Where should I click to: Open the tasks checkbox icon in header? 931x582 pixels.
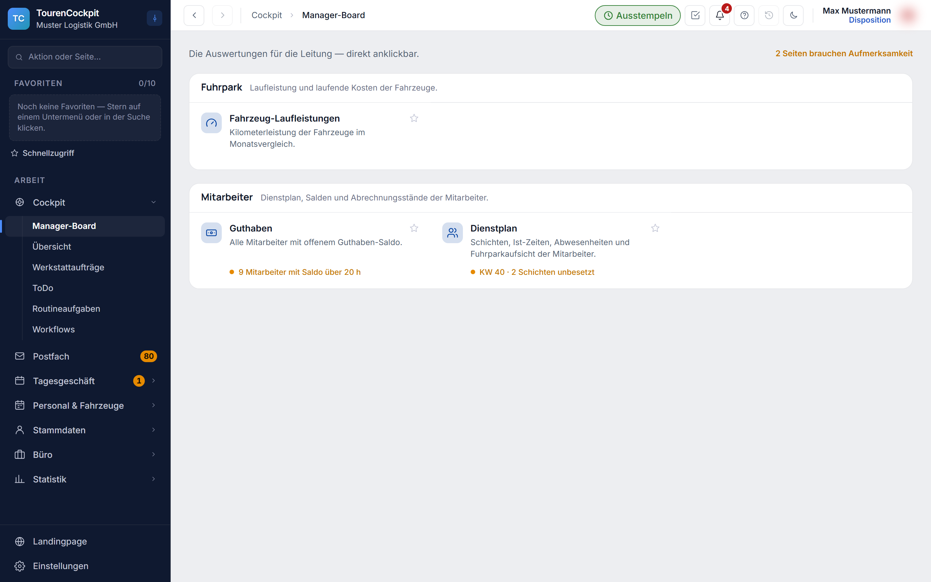pyautogui.click(x=695, y=16)
